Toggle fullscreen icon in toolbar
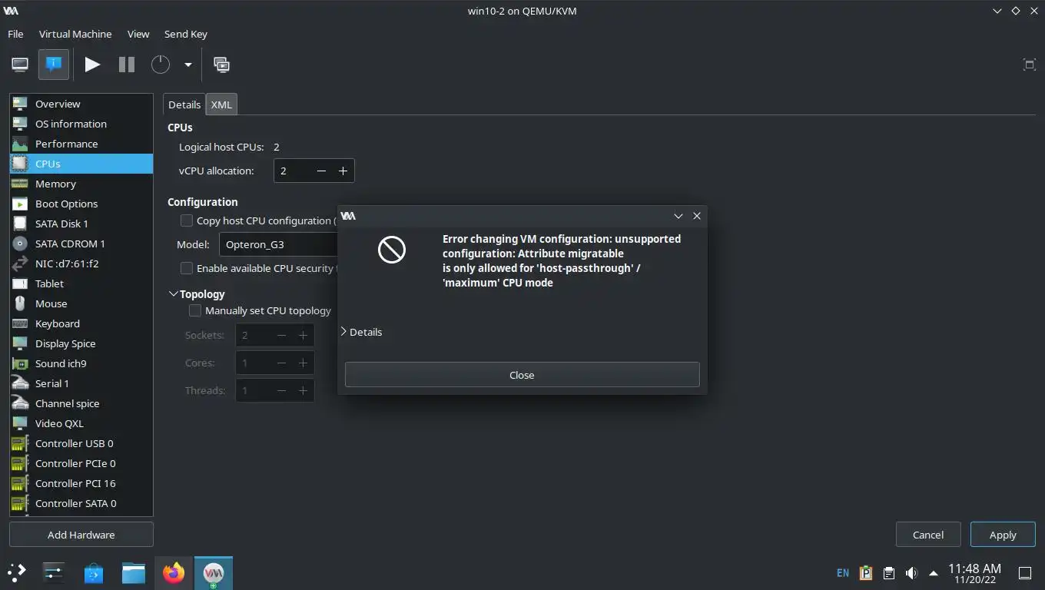The width and height of the screenshot is (1045, 590). (1030, 65)
